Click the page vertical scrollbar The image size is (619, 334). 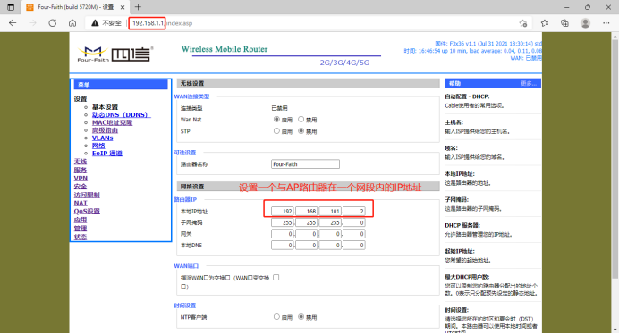[x=615, y=158]
